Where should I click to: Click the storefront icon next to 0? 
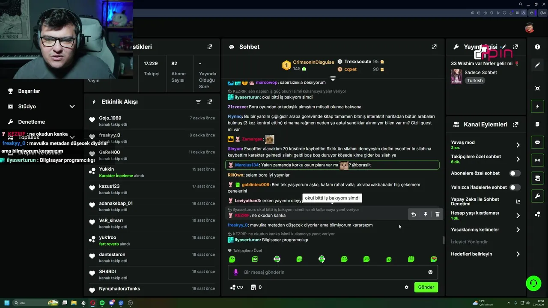(253, 287)
